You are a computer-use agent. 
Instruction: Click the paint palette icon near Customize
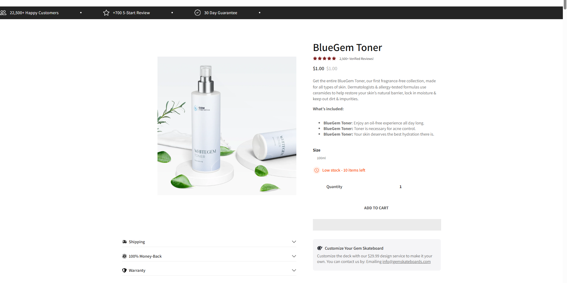[320, 248]
